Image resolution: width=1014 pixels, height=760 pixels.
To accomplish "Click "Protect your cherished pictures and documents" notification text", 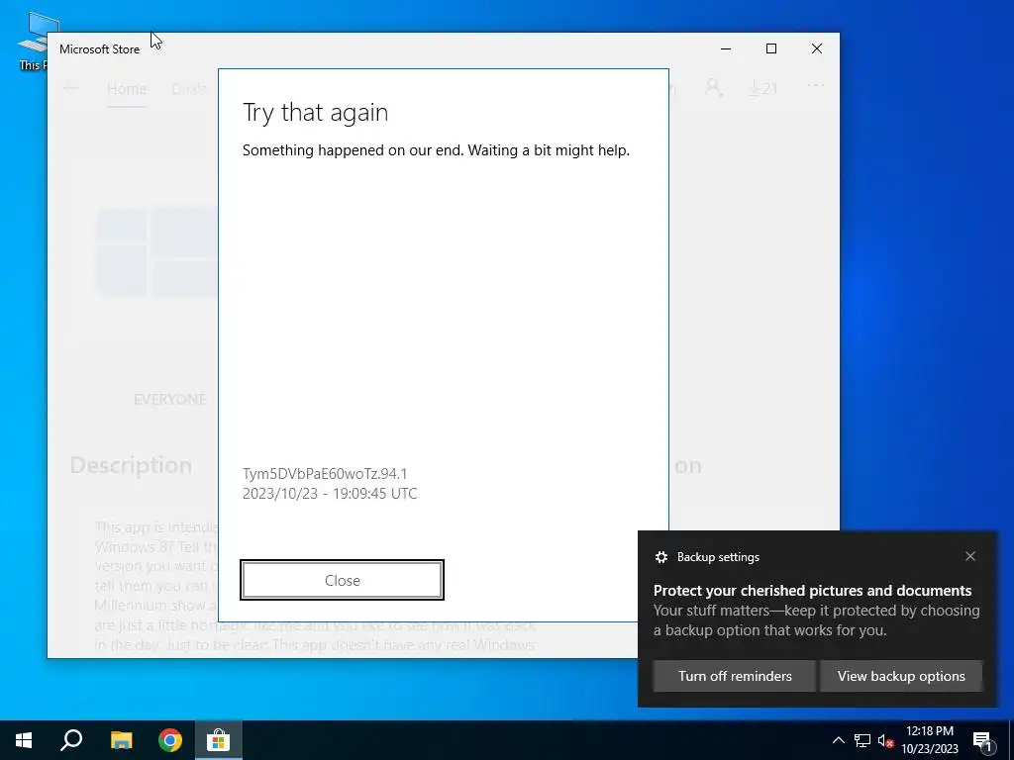I will coord(812,590).
